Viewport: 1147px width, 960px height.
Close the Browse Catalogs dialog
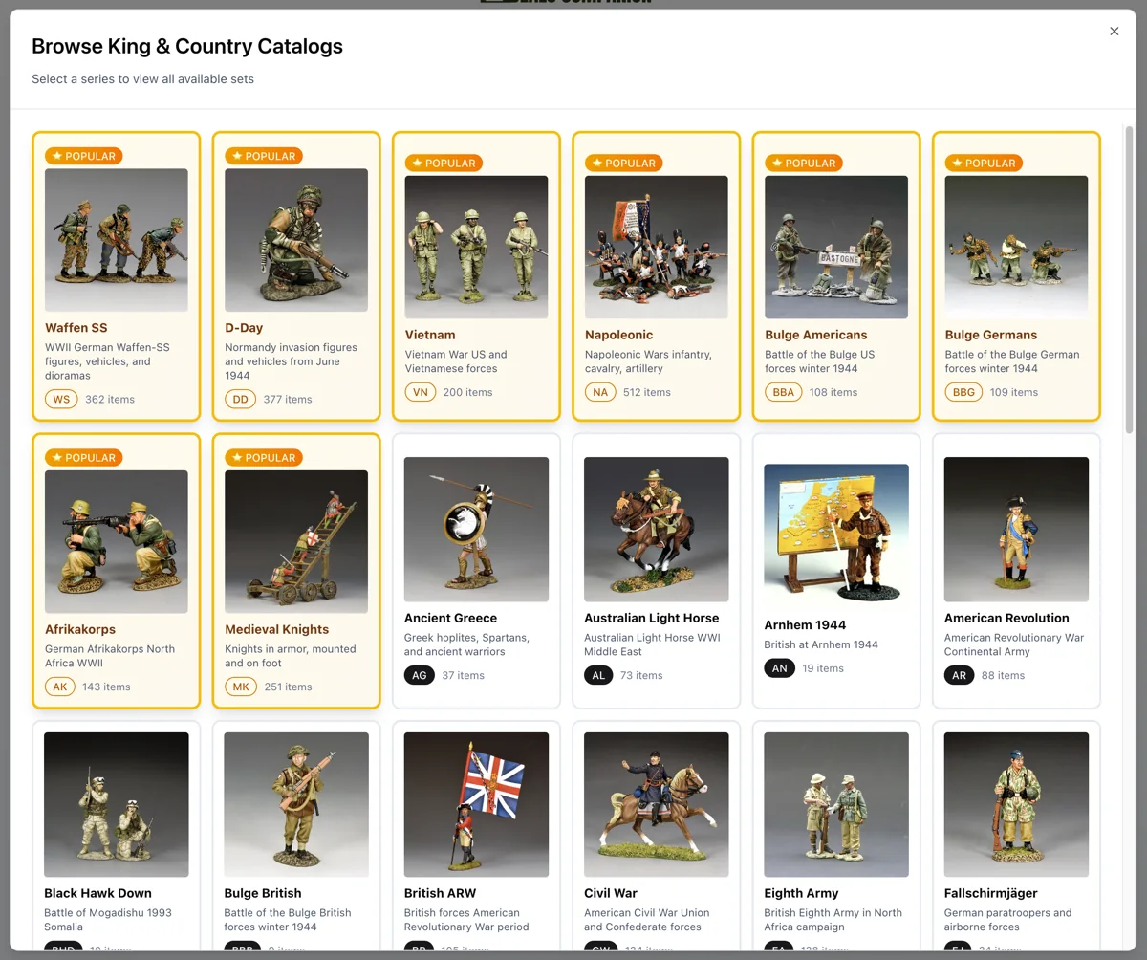click(1114, 32)
